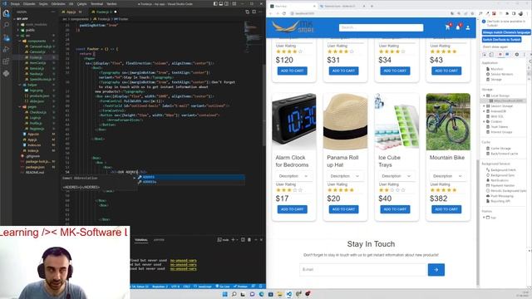Click the File Explorer icon on taskbar
Image resolution: width=532 pixels, height=299 pixels.
point(280,294)
